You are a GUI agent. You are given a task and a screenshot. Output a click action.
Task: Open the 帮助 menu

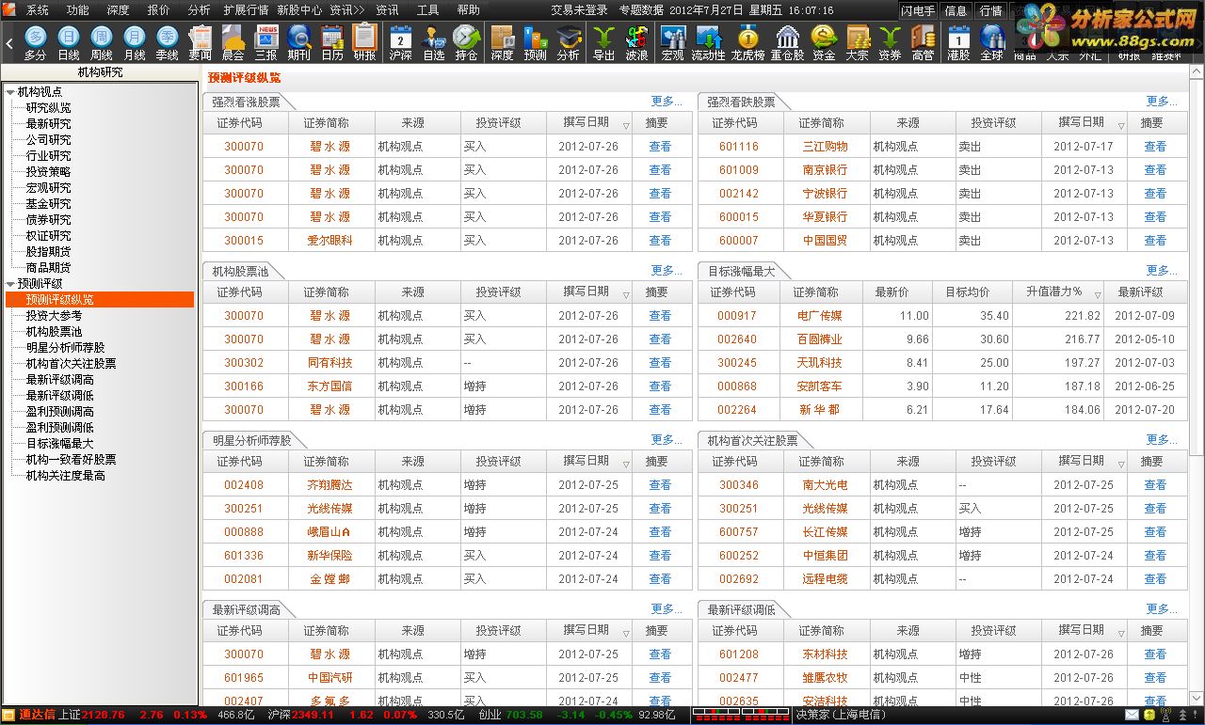tap(468, 10)
